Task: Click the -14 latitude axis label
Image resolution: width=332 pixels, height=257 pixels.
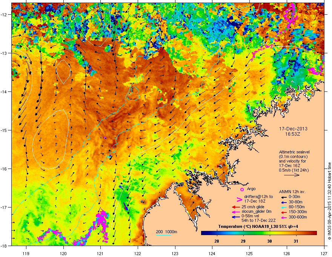Action: click(4, 91)
